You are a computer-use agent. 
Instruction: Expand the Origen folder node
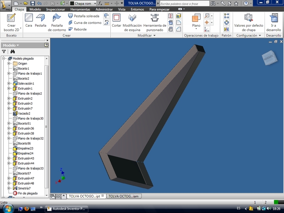9,64
